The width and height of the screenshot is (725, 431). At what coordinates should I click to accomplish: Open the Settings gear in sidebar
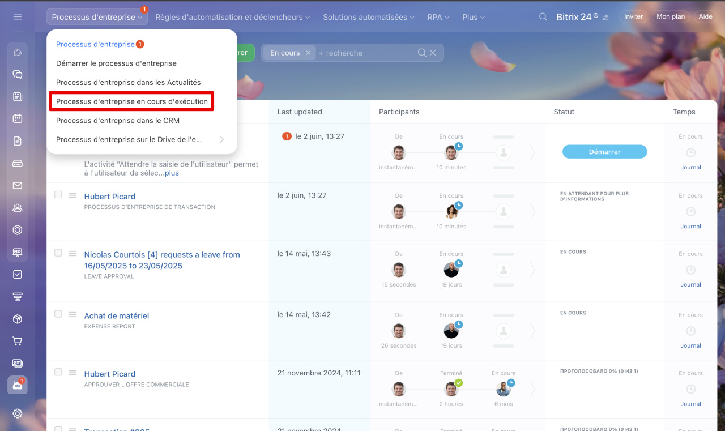(18, 413)
